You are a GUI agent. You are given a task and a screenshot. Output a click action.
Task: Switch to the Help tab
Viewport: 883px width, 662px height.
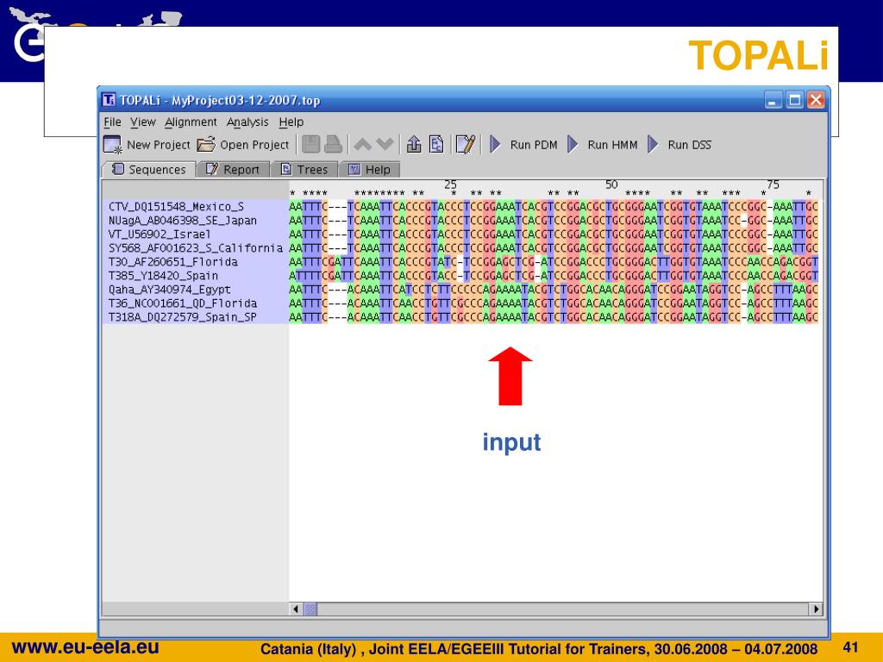point(369,170)
